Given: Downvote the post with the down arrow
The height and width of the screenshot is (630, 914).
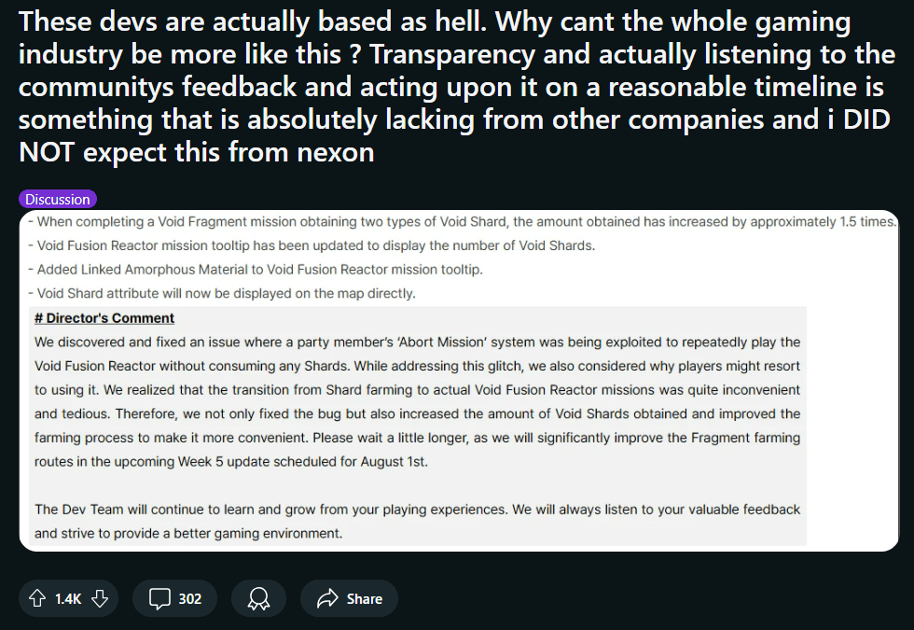Looking at the screenshot, I should (x=100, y=598).
